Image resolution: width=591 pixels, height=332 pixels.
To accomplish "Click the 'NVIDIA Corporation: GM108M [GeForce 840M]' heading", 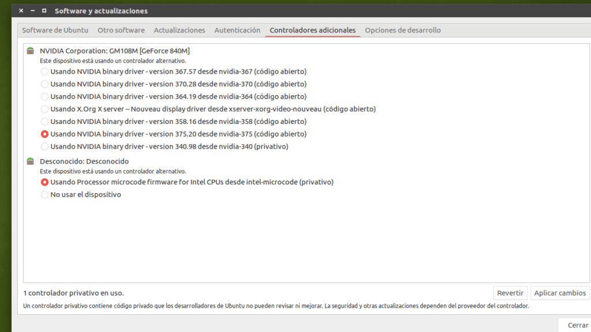I will pyautogui.click(x=115, y=51).
